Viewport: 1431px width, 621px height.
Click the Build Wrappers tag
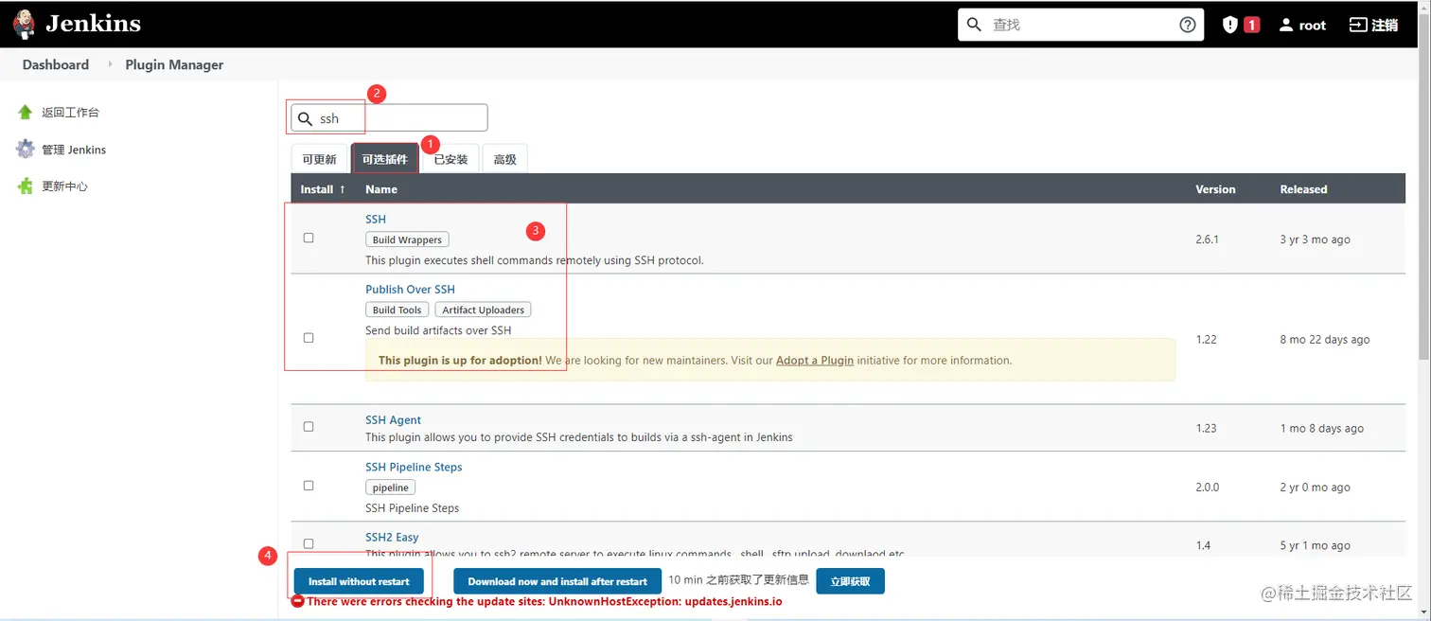(x=407, y=240)
